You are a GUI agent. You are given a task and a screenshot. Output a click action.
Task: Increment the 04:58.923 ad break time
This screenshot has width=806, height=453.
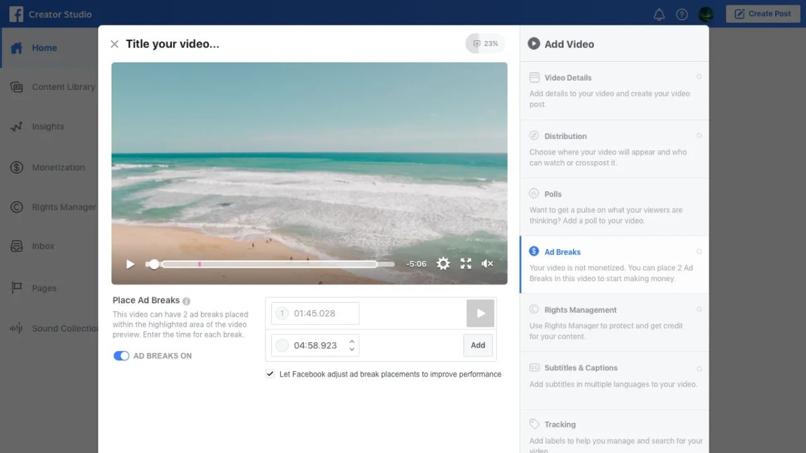point(351,342)
